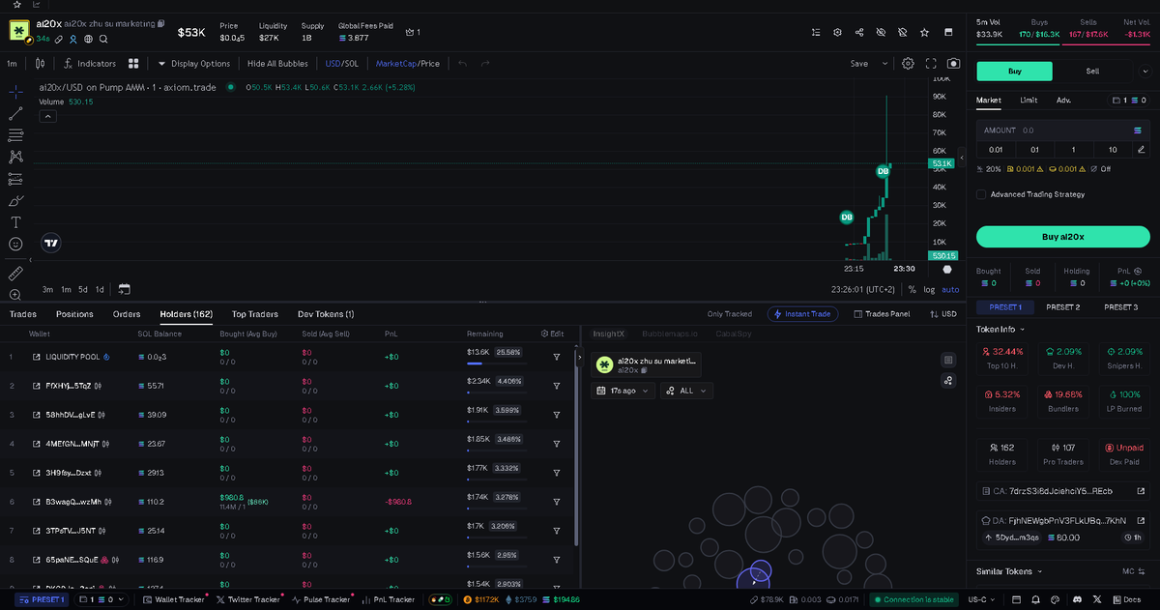This screenshot has height=610, width=1160.
Task: Select PRESET 2 tab
Action: pyautogui.click(x=1062, y=306)
